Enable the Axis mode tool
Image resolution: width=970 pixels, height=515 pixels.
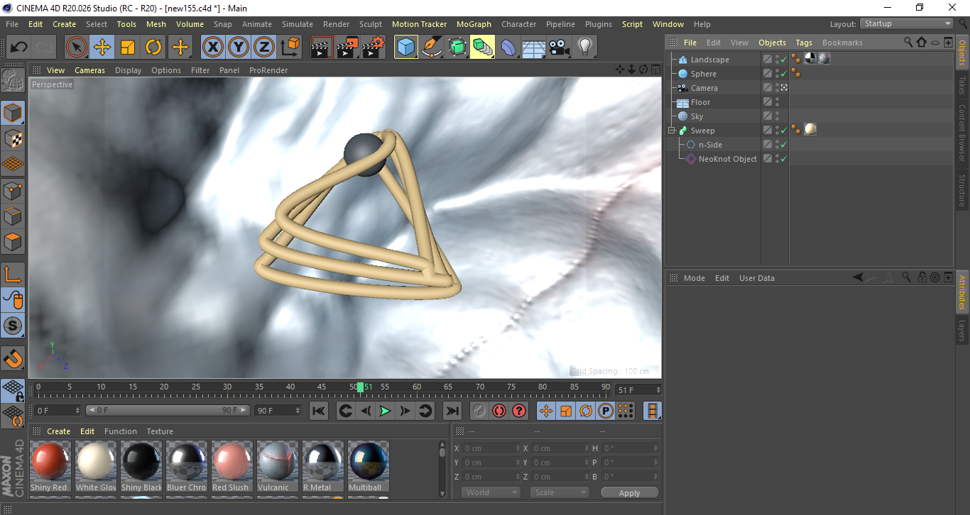[13, 275]
